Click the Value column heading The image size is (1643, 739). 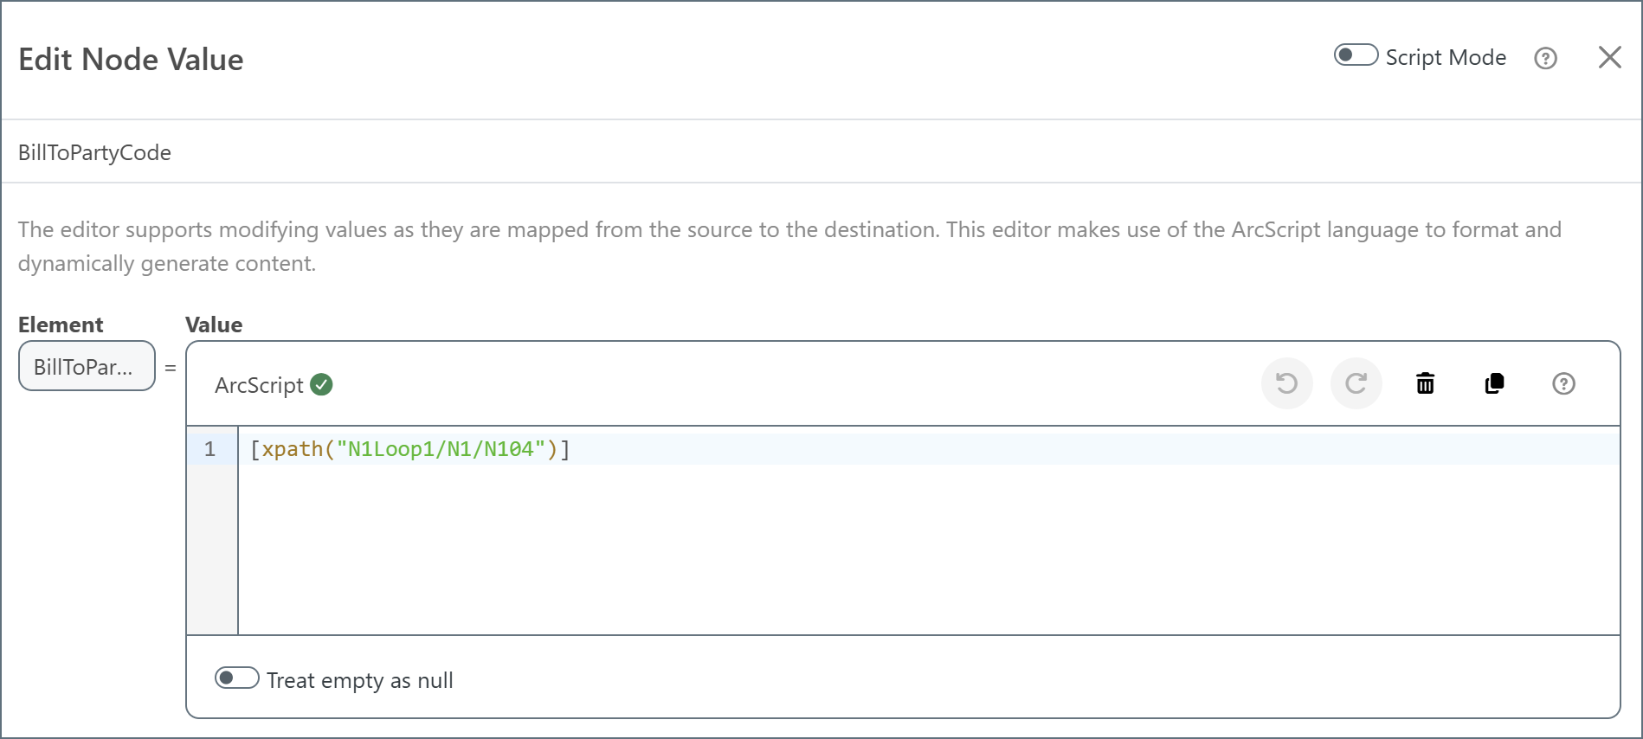214,325
